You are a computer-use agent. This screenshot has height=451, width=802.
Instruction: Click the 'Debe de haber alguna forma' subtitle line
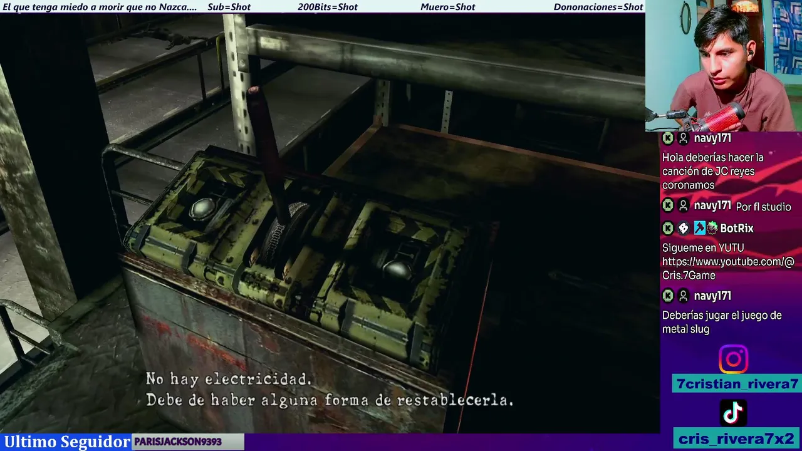coord(330,400)
